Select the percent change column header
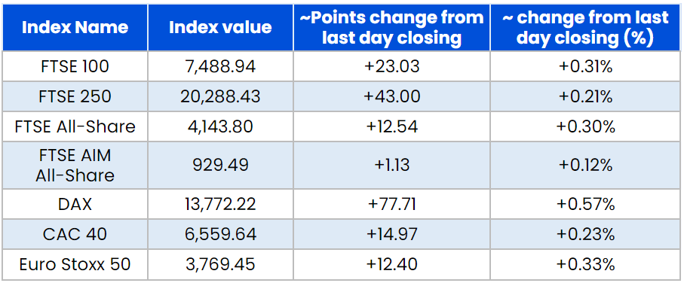Screen dimensions: 684x283 point(586,27)
